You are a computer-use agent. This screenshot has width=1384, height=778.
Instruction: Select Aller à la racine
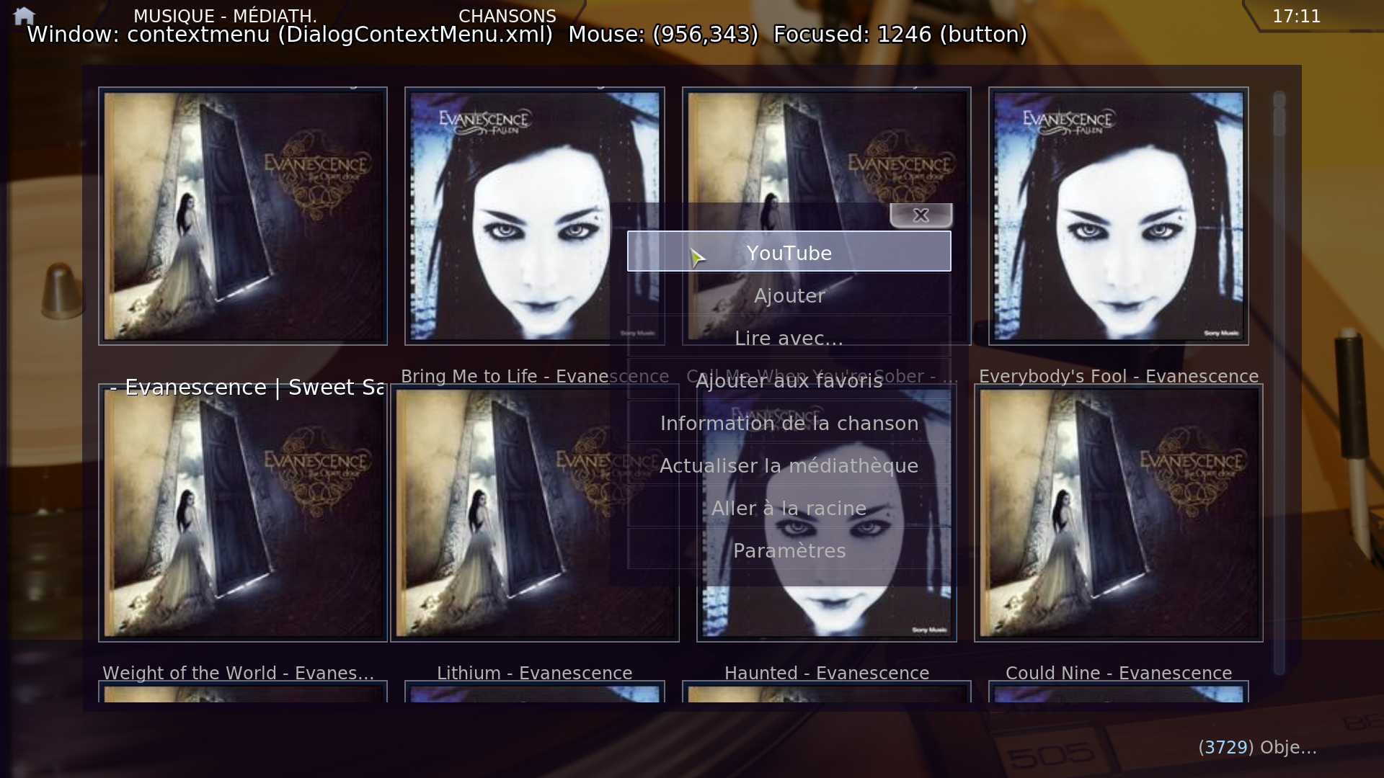tap(789, 508)
